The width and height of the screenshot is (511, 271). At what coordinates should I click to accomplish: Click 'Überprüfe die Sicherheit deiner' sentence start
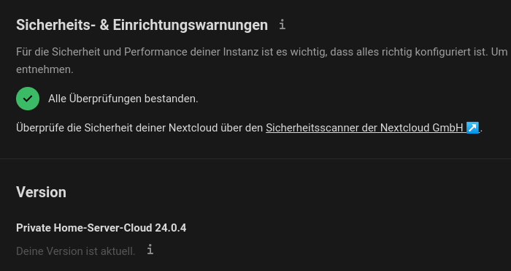click(91, 128)
